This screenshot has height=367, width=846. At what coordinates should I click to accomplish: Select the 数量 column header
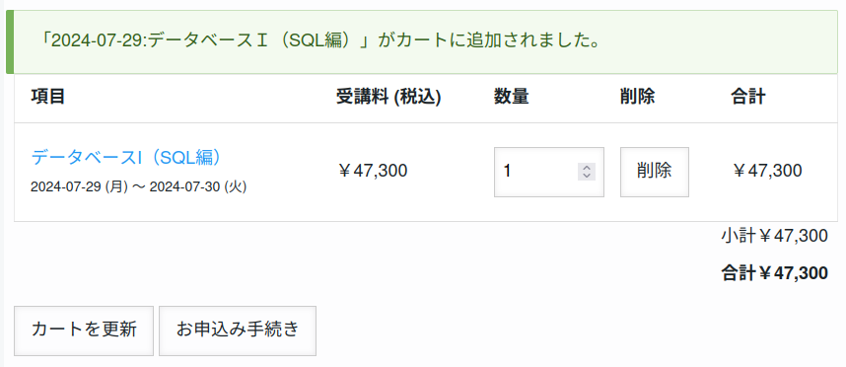pyautogui.click(x=511, y=98)
